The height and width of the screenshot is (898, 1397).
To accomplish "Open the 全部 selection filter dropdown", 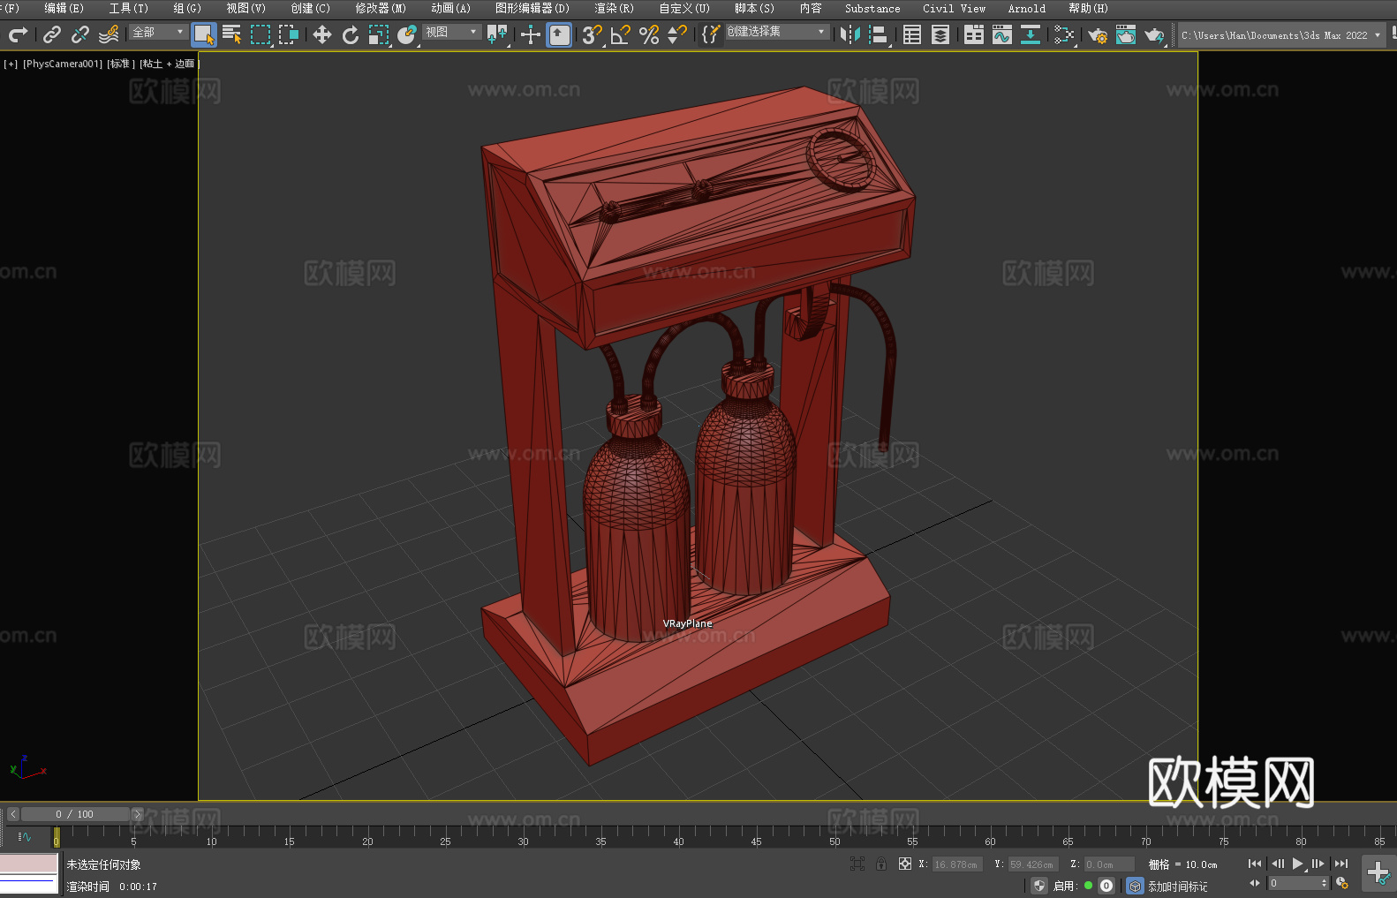I will 158,32.
